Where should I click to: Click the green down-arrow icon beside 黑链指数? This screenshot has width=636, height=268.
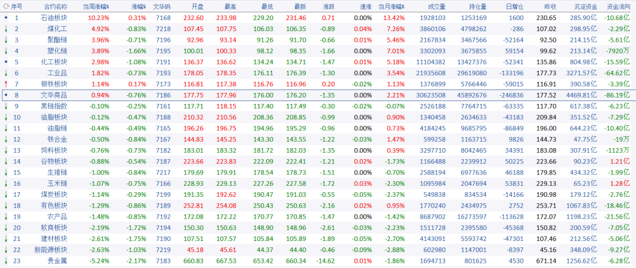6,106
